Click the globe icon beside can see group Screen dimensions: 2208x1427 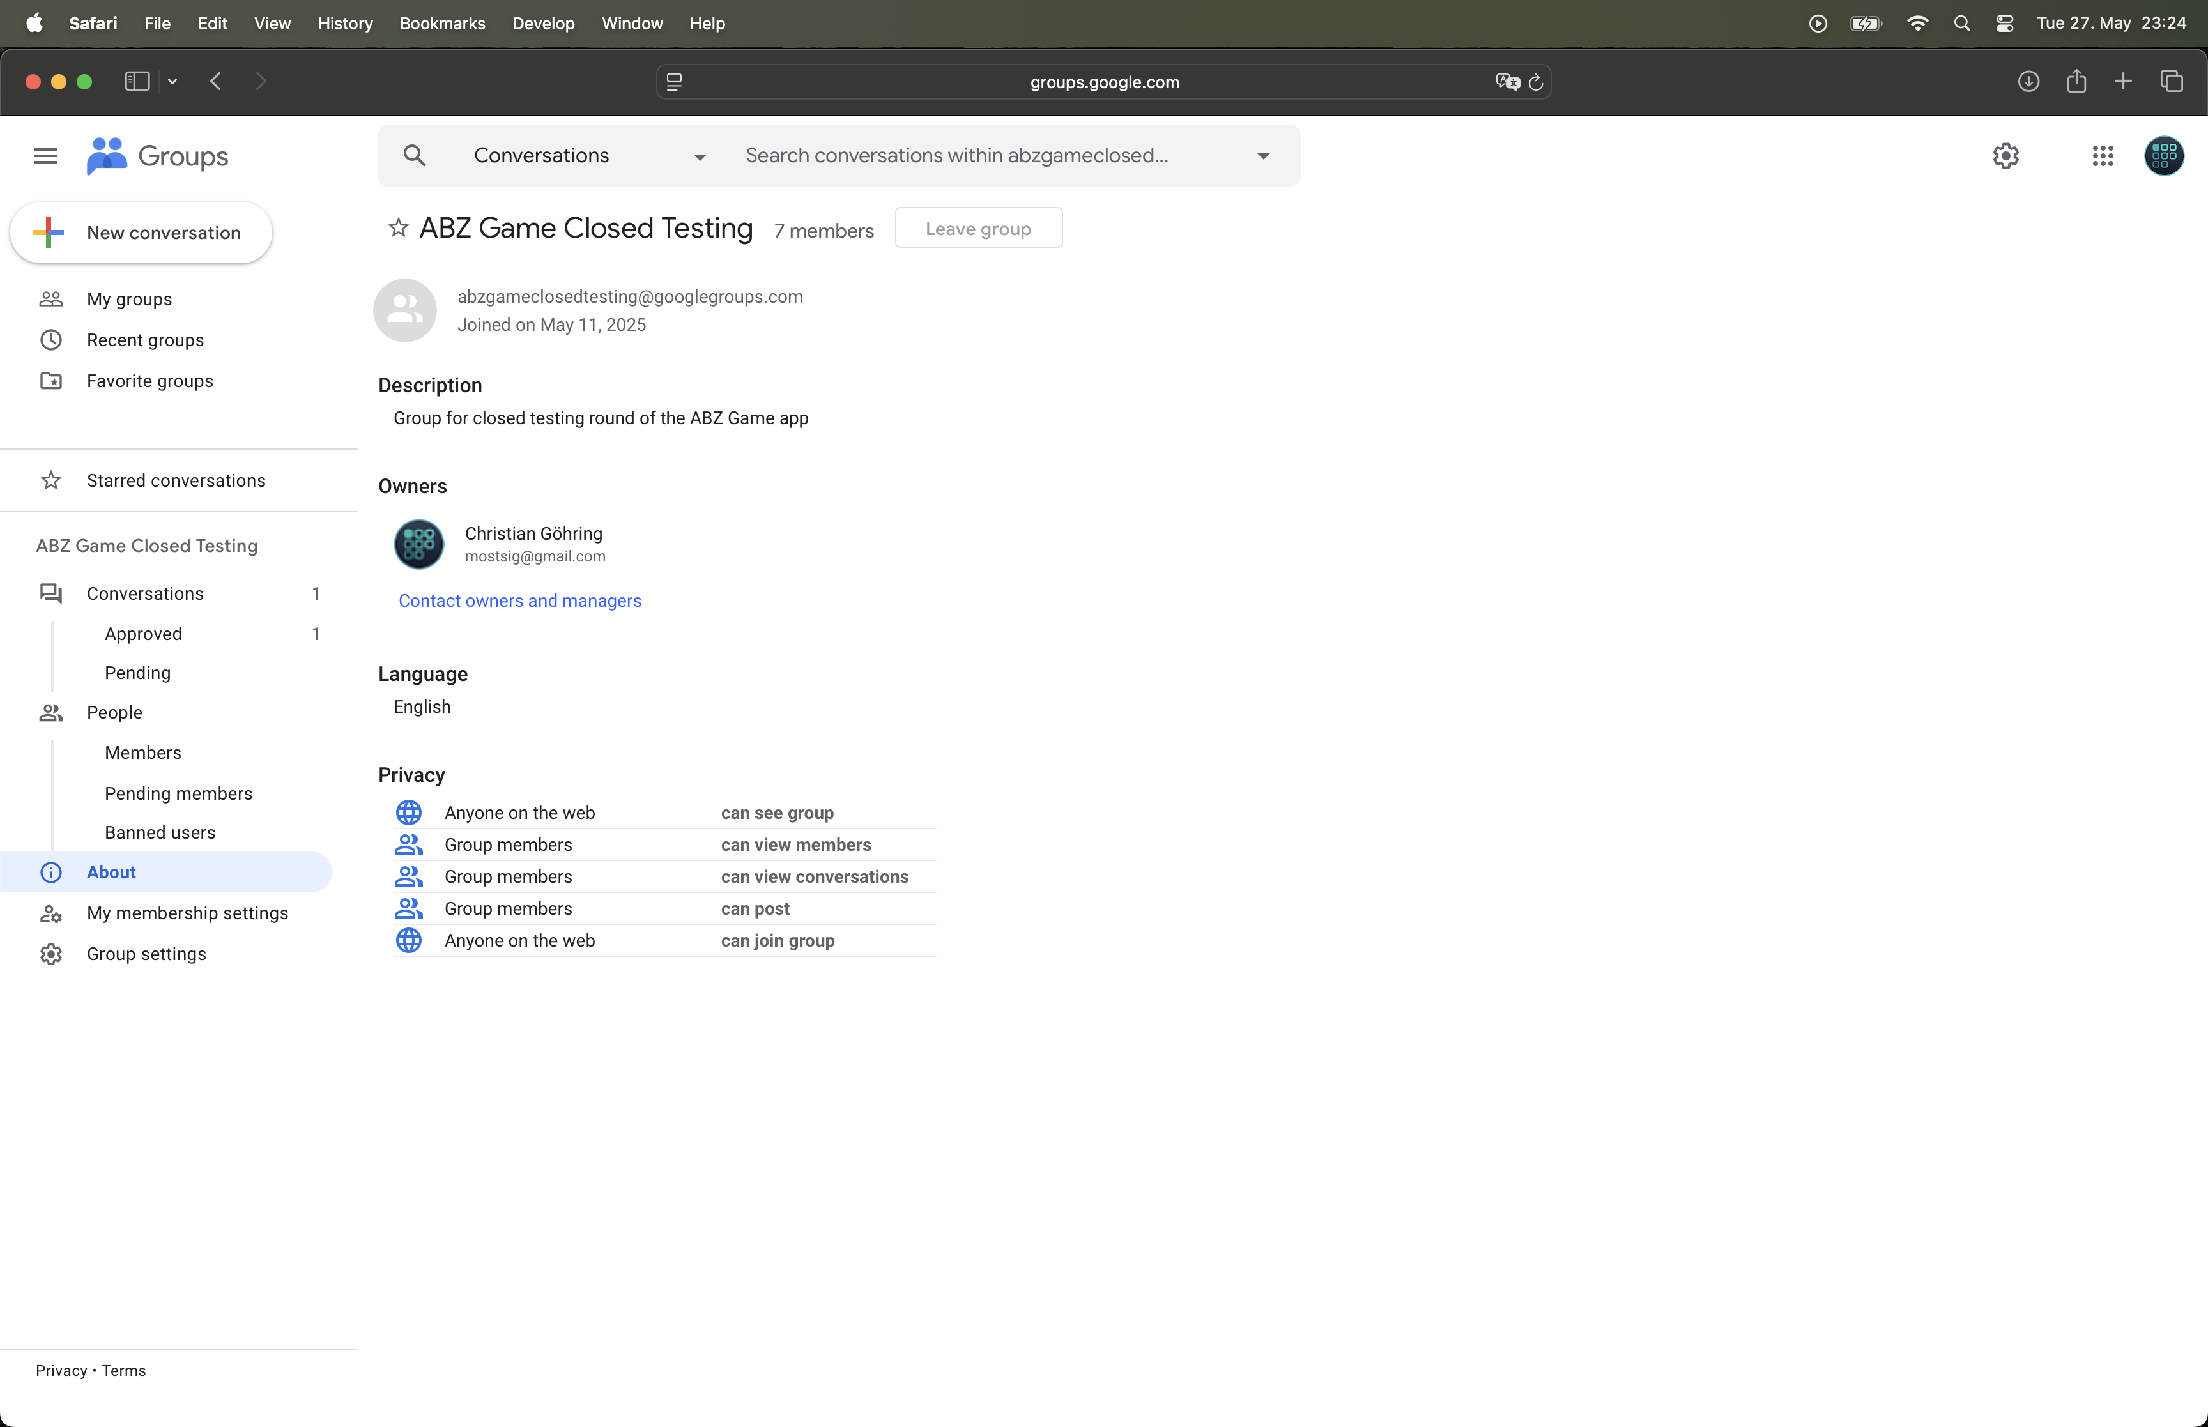click(409, 813)
